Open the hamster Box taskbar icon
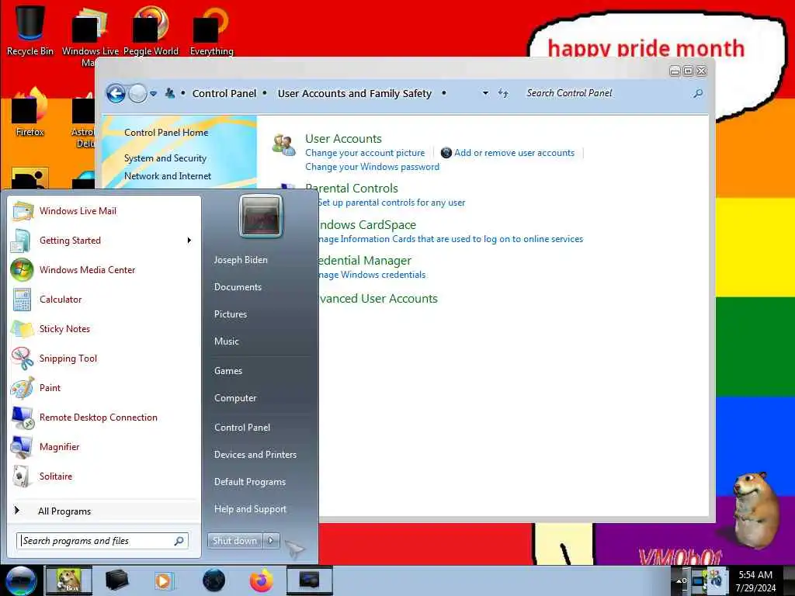795x596 pixels. (69, 580)
